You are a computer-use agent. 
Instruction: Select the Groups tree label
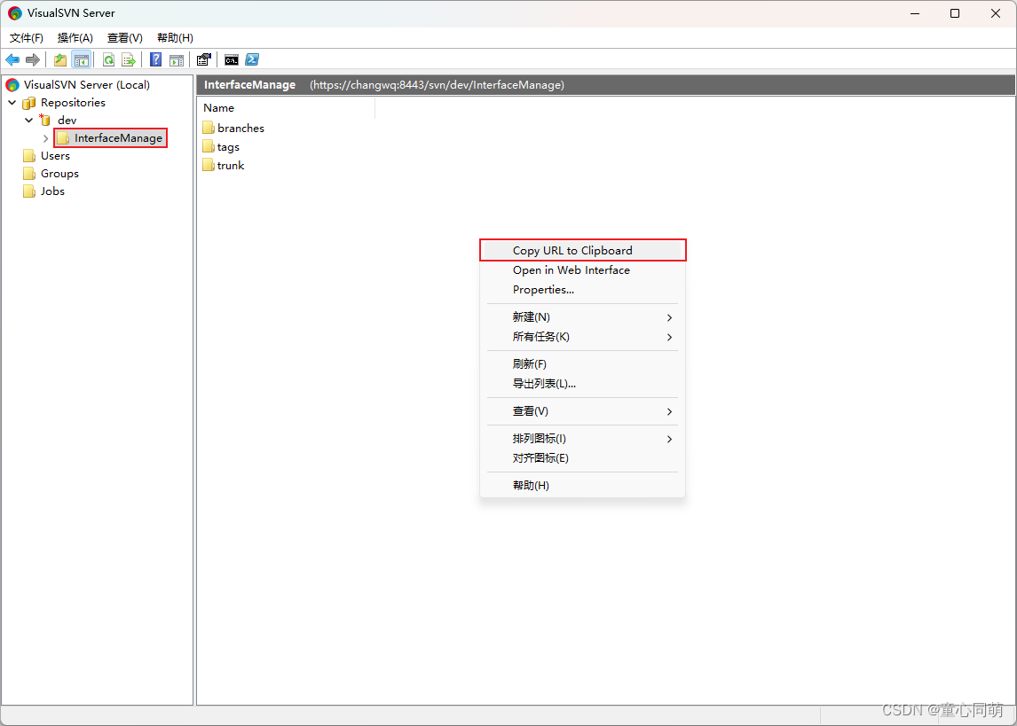click(59, 174)
